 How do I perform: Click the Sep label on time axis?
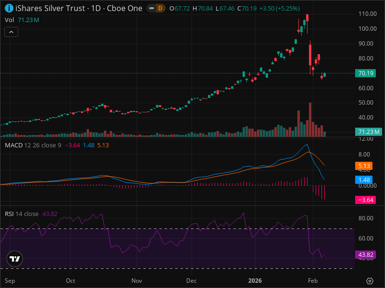10,281
